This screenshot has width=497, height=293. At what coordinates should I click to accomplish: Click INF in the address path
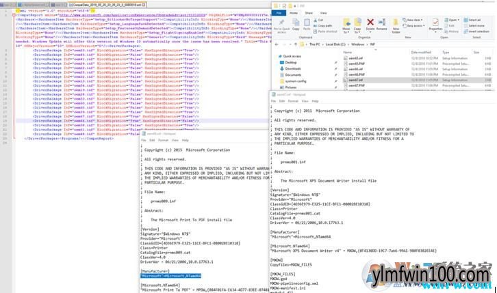pos(372,44)
